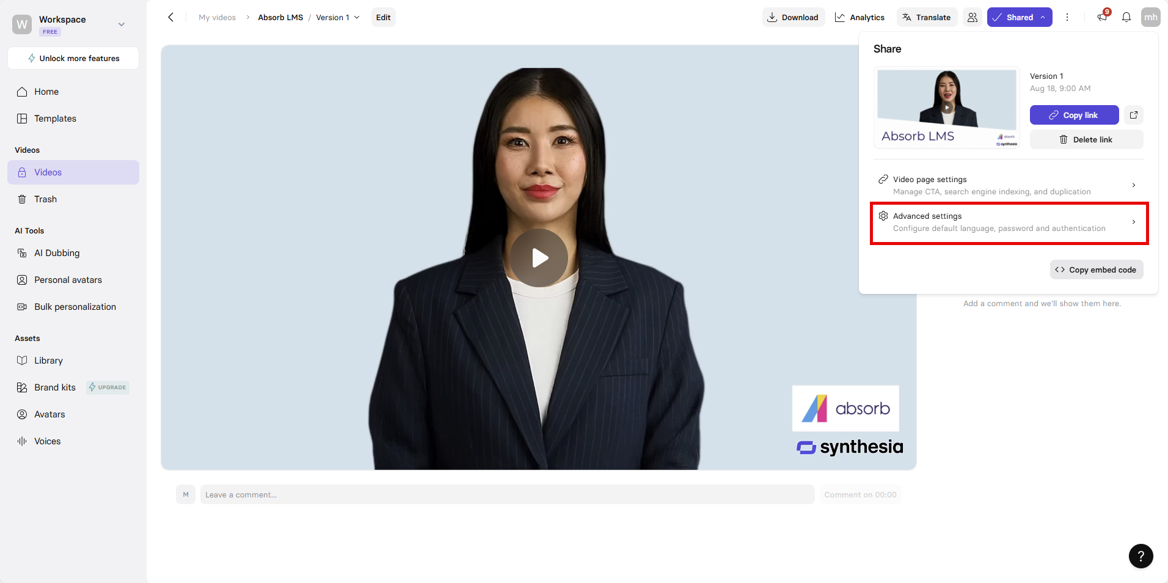Open the three-dot more options menu

coord(1067,17)
